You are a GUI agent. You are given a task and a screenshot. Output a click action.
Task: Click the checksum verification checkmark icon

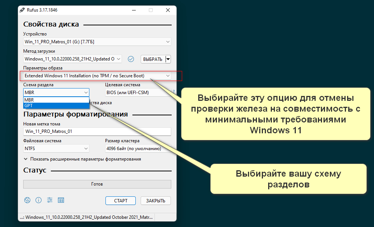pyautogui.click(x=131, y=59)
